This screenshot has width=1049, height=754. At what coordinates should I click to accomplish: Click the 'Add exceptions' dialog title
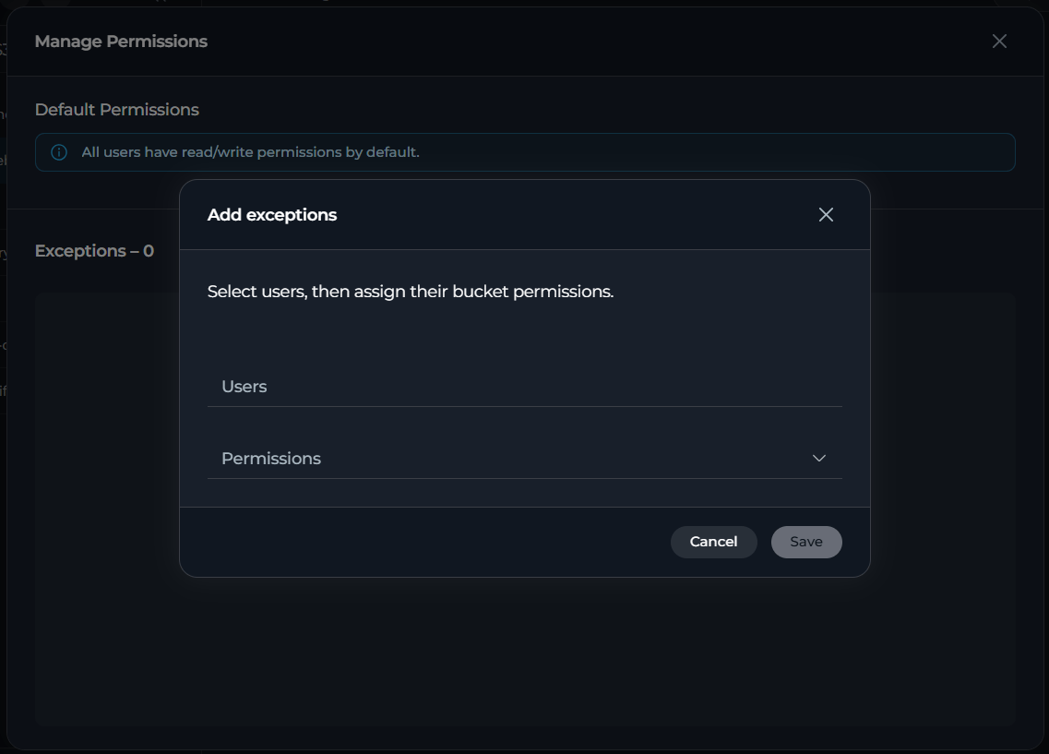click(x=272, y=215)
